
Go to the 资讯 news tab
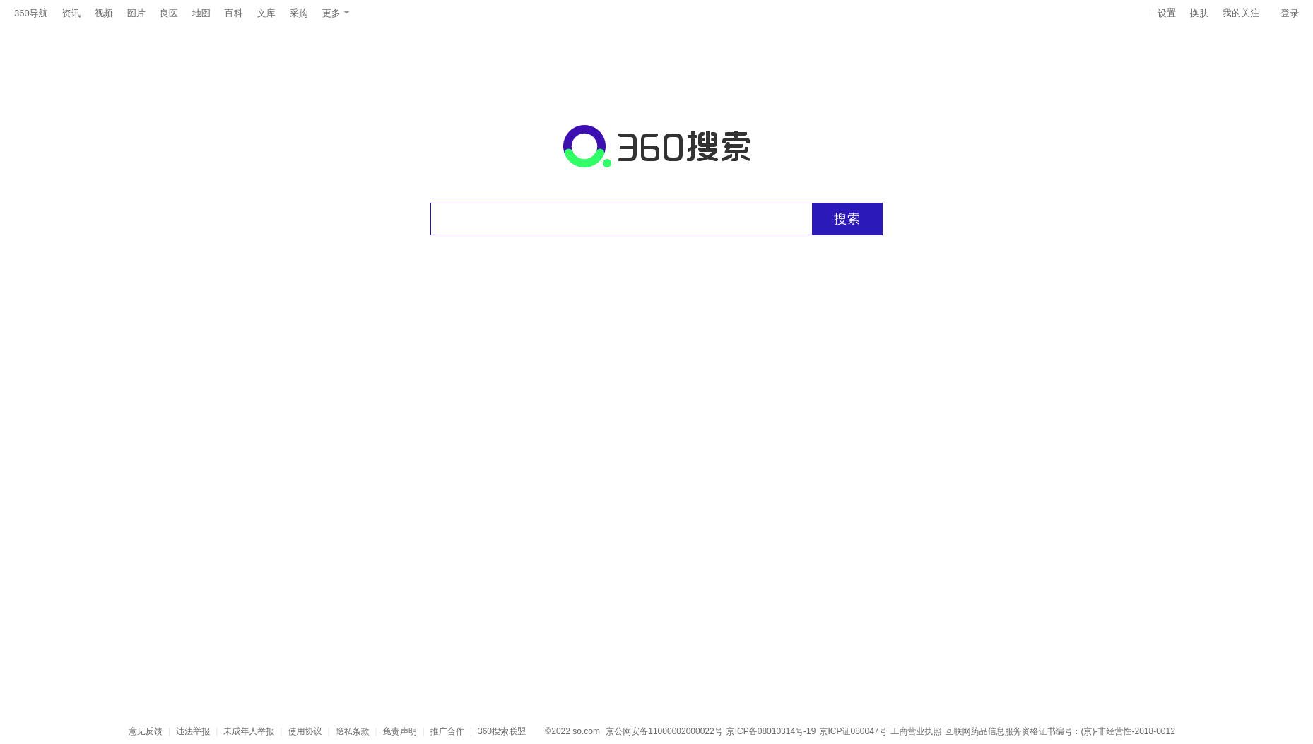(71, 13)
